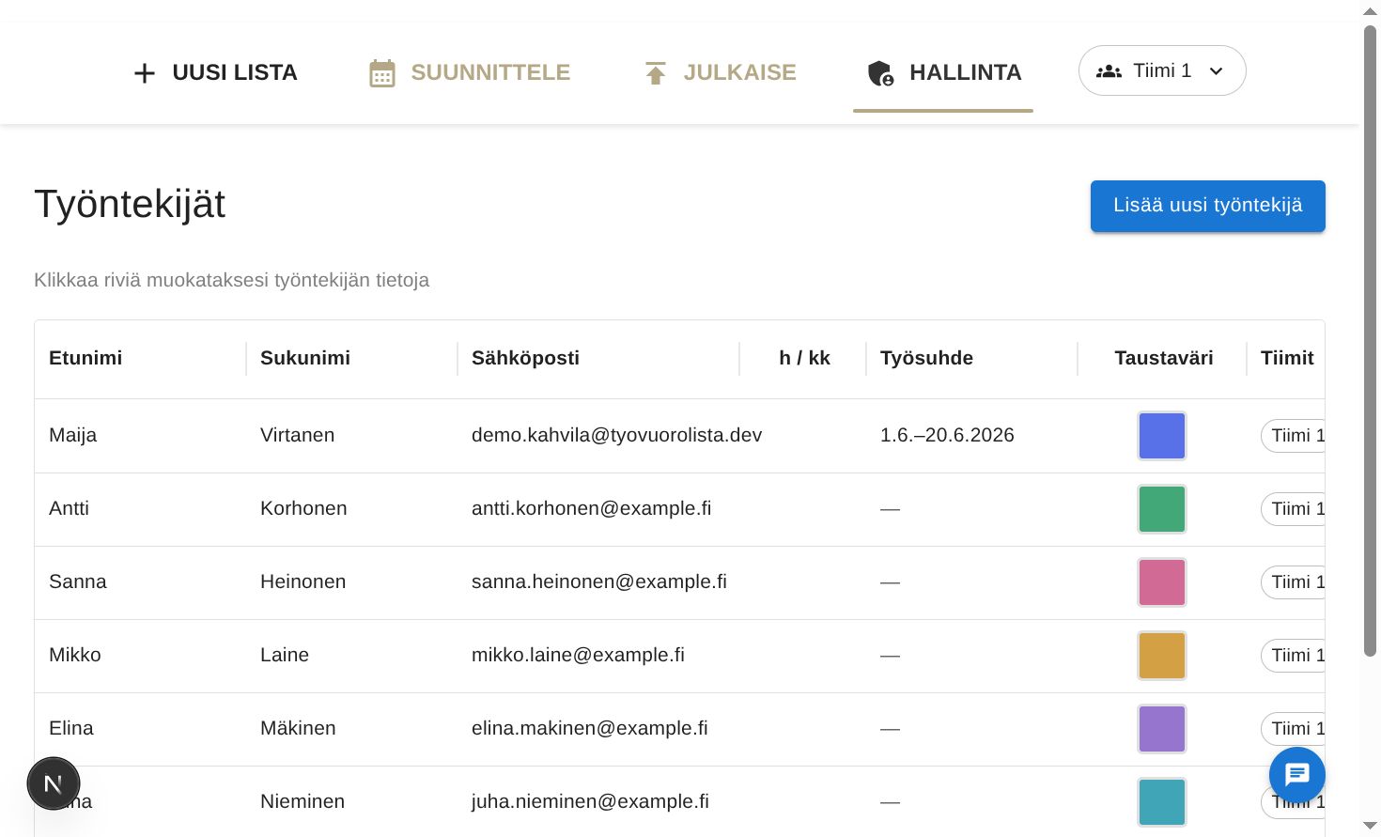Click Mikko's Tiimi 1 chip
1381x837 pixels.
pyautogui.click(x=1294, y=656)
